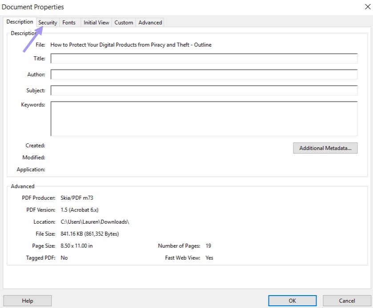
Task: Click the 'Advanced' group heading
Action: pyautogui.click(x=23, y=186)
